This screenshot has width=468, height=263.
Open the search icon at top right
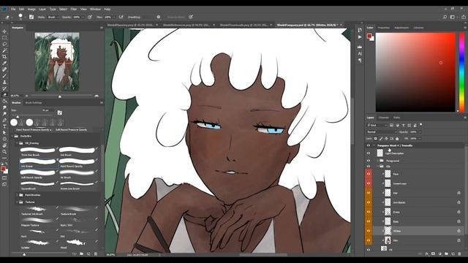tap(445, 17)
